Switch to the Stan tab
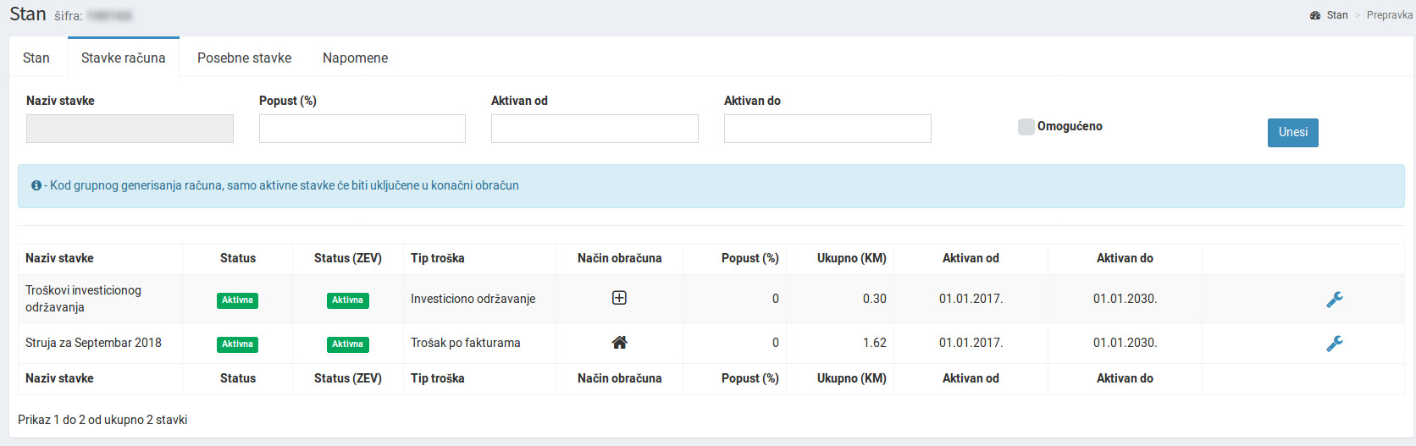Viewport: 1416px width, 446px height. [36, 58]
